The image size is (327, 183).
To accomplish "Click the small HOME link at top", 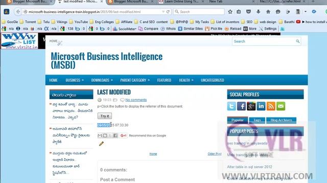I will [x=53, y=41].
